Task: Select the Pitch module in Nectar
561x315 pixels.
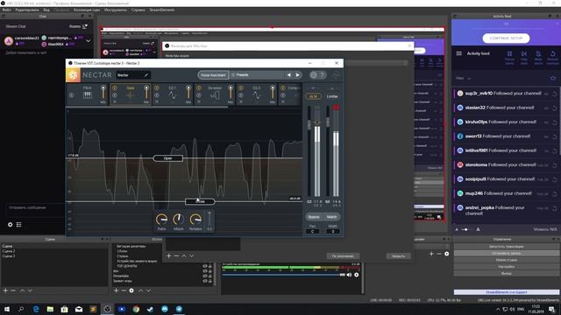Action: tap(88, 94)
